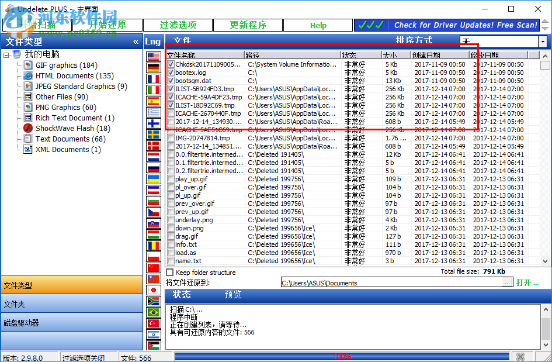Select the German flag language icon
This screenshot has height=362, width=552.
coord(153,68)
